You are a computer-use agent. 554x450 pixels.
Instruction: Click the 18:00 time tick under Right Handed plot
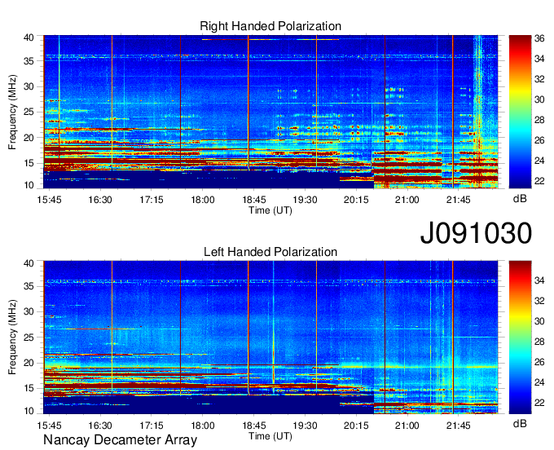point(202,200)
